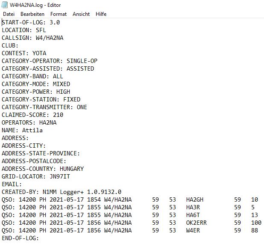Place cursor on the NAME: Attila line
Viewport: 264px width, 244px height.
pos(22,130)
